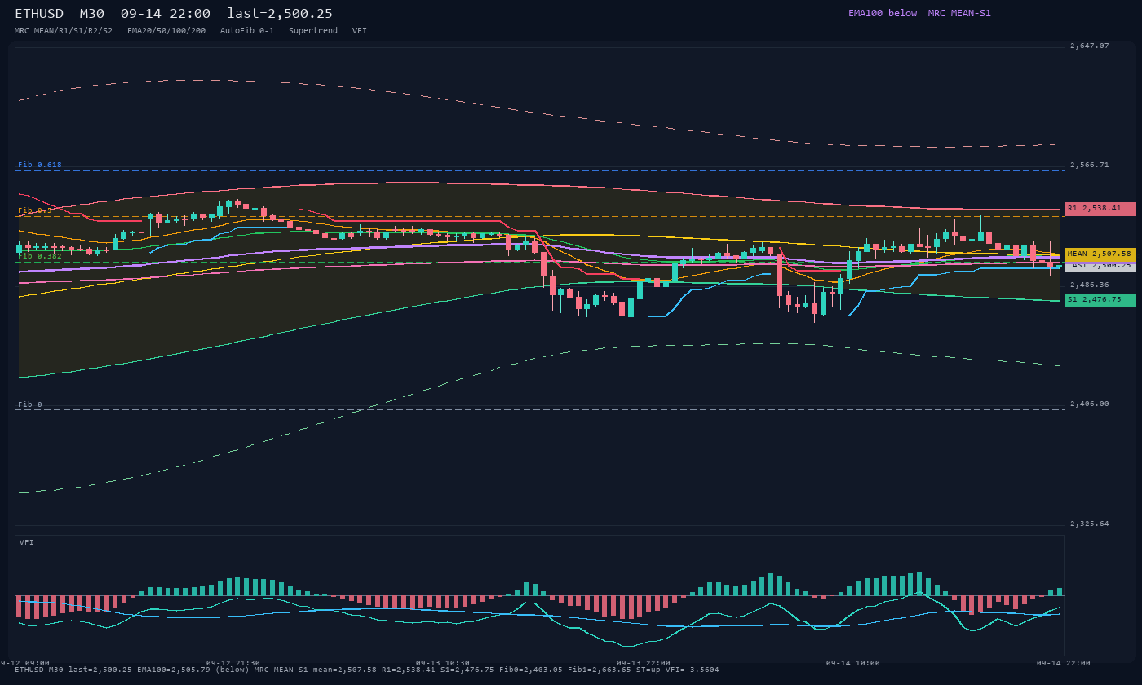Click the 09-13 22:00 time axis label
Image resolution: width=1142 pixels, height=685 pixels.
tap(644, 663)
